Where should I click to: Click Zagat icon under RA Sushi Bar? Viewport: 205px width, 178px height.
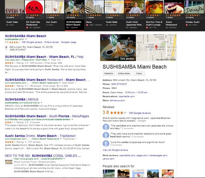pyautogui.click(x=27, y=28)
